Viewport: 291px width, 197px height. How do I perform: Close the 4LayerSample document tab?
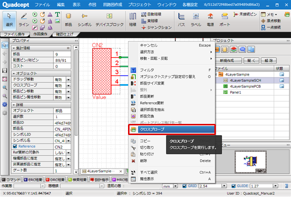click(121, 171)
